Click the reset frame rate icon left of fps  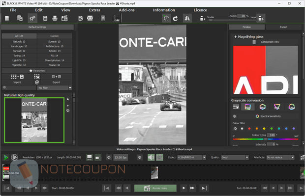(109, 157)
